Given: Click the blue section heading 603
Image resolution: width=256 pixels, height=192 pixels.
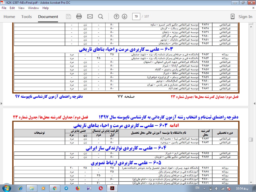Looking at the screenshot, I should pos(126,49).
